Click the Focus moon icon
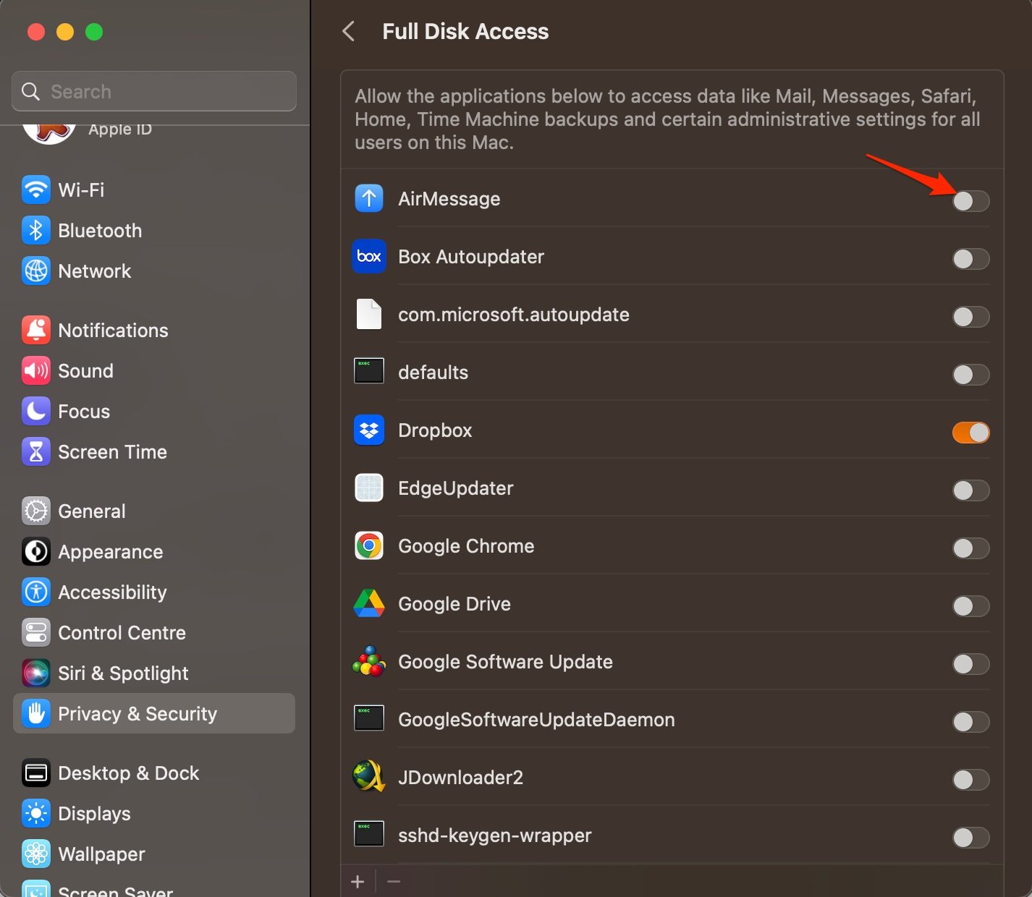 pyautogui.click(x=36, y=412)
